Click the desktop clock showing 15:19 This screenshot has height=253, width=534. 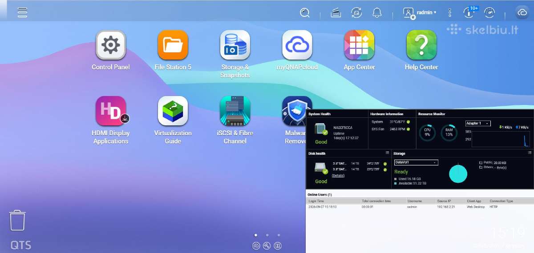coord(508,232)
